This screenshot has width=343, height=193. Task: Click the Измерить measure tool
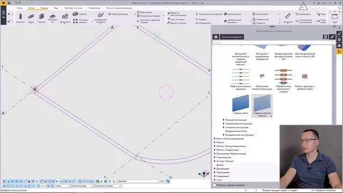(x=288, y=18)
